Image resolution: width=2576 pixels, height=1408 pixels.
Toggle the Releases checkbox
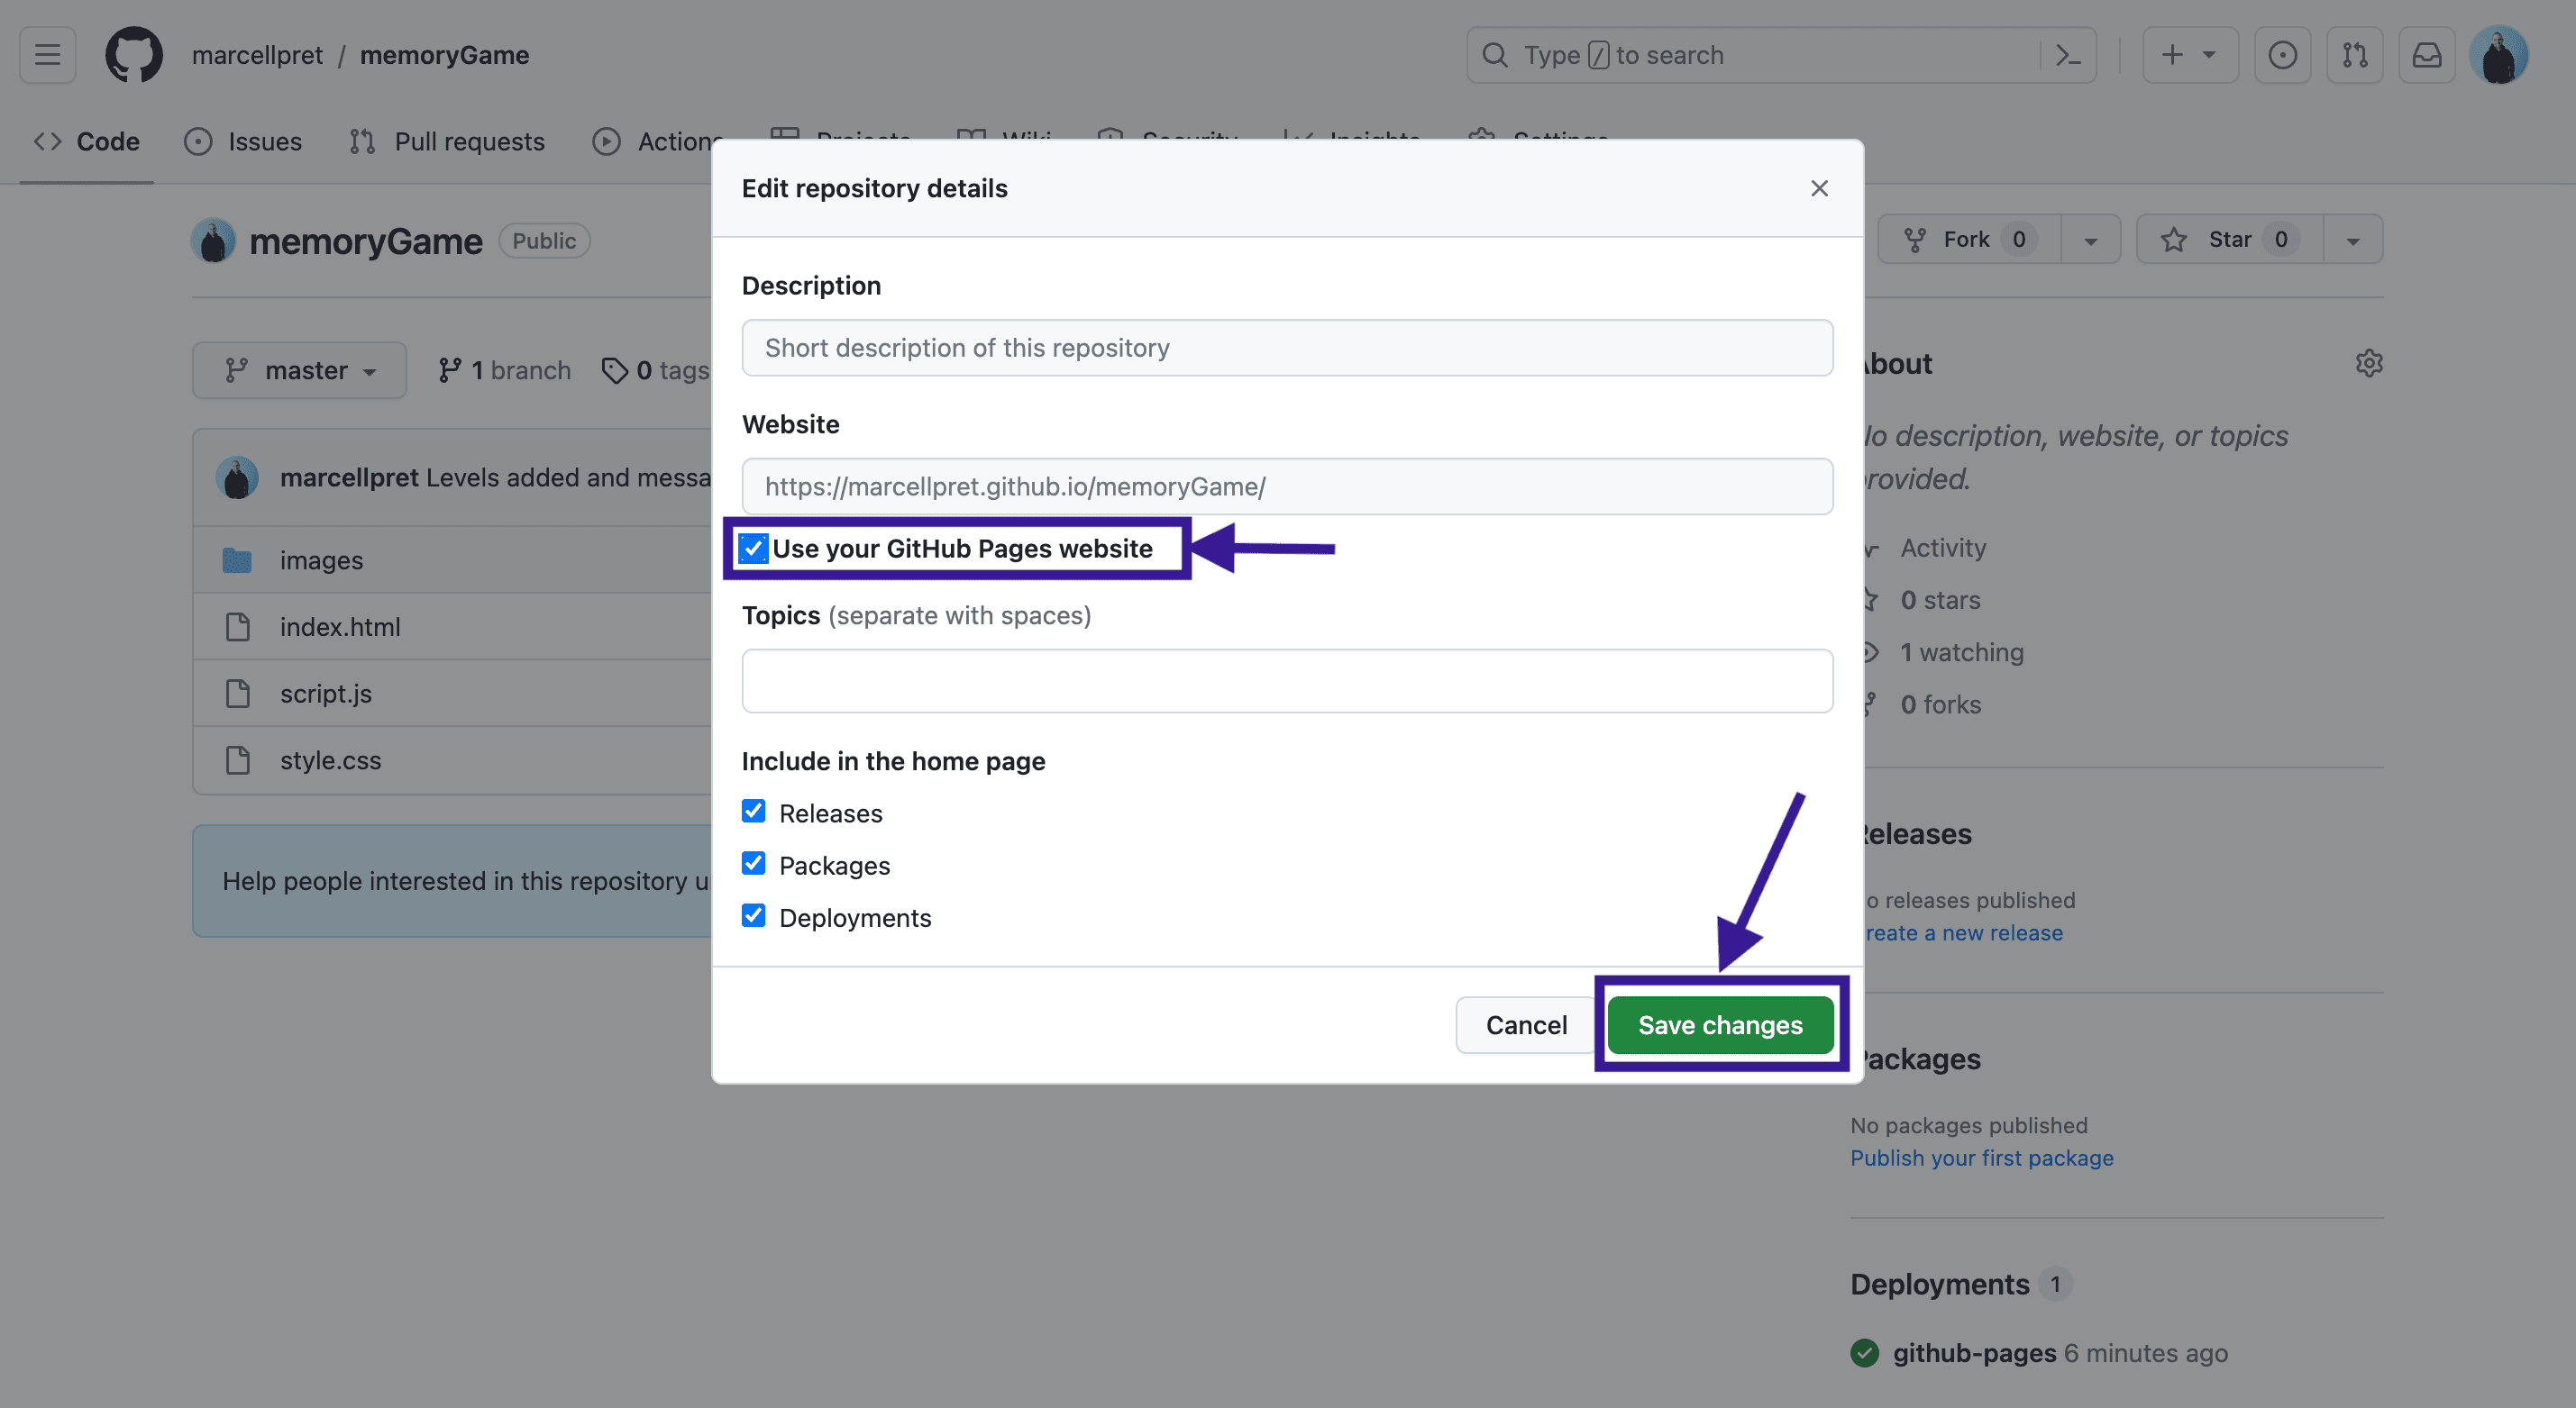753,812
